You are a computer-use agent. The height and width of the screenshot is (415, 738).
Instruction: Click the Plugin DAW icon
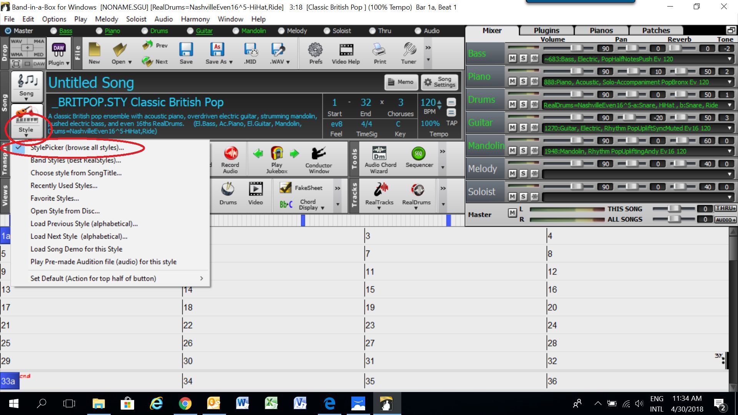click(x=59, y=54)
